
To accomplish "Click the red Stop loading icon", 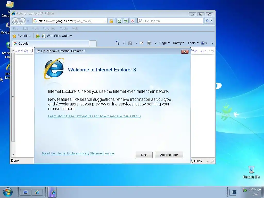I will [x=133, y=21].
